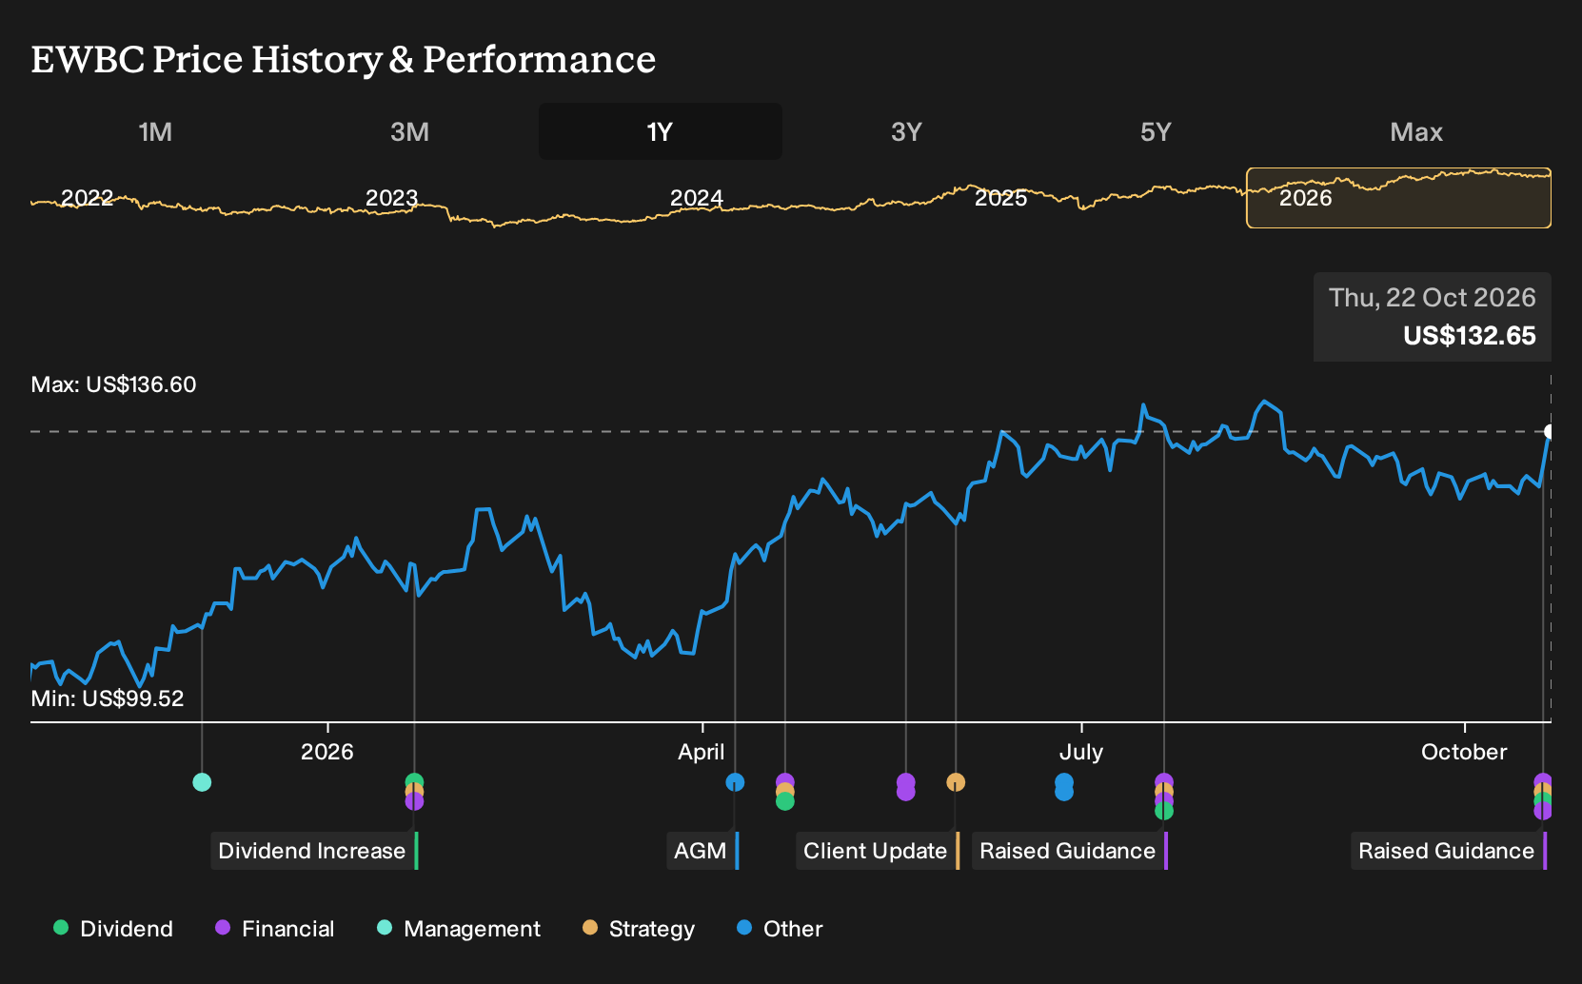The height and width of the screenshot is (984, 1582).
Task: Click the green Dividend Increase event dot
Action: tap(414, 781)
